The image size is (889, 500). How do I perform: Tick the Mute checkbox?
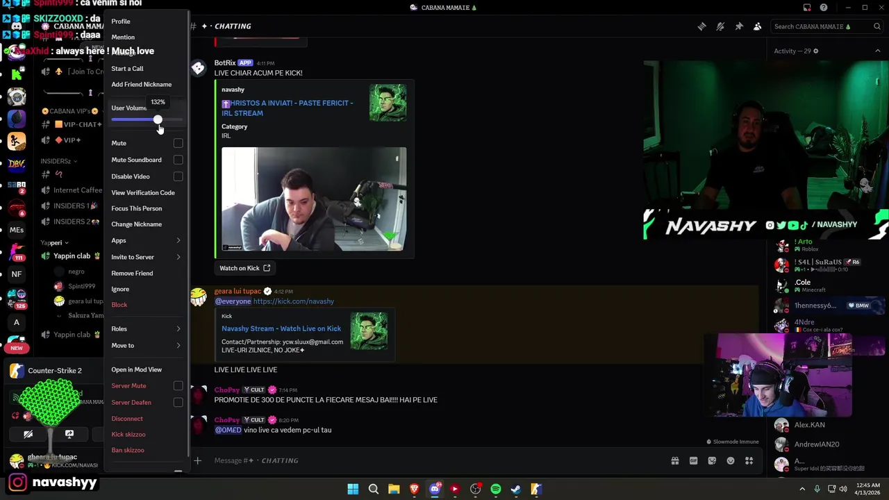178,143
